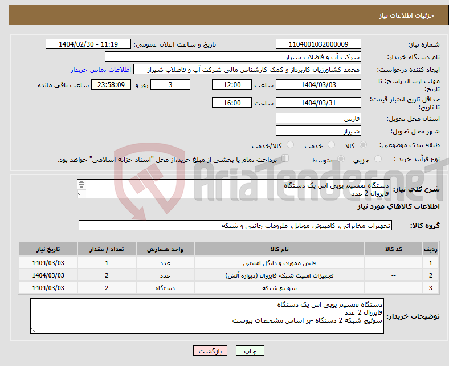
Task: Click the جزئیات اطلاعات نیاز header title
Action: point(407,15)
